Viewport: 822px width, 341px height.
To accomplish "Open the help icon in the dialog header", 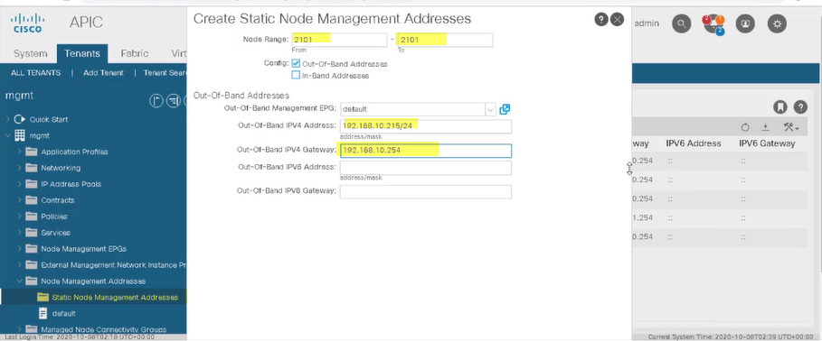I will click(600, 19).
